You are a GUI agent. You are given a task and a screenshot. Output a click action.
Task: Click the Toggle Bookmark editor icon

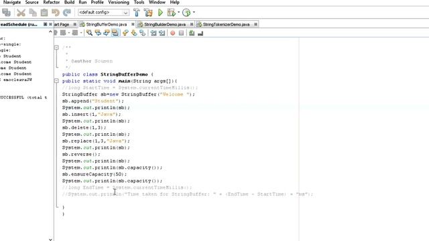(143, 33)
